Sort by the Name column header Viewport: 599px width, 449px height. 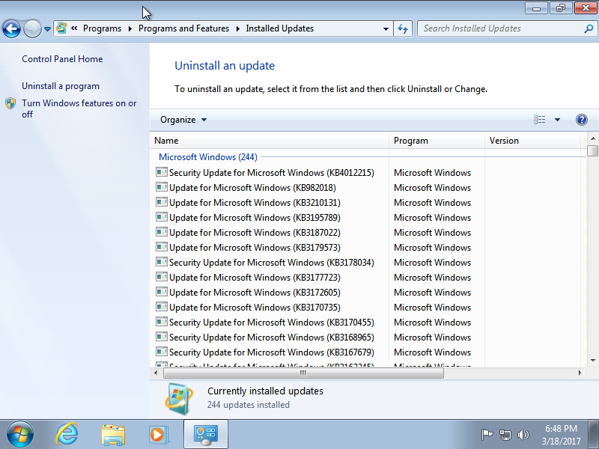pyautogui.click(x=270, y=141)
